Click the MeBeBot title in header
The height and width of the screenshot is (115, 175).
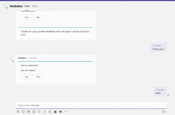16,6
